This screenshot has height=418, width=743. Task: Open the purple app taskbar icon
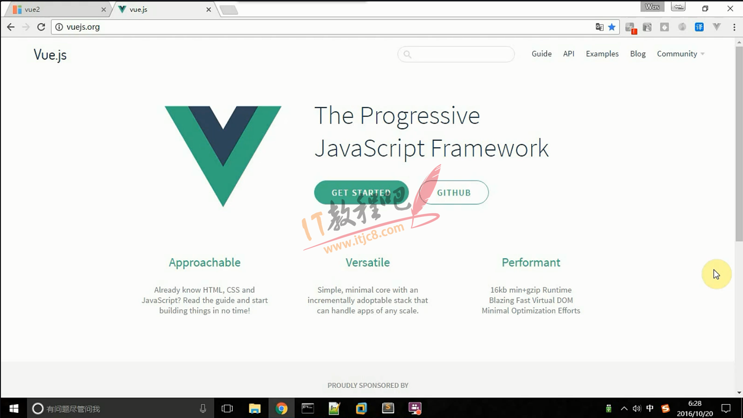[415, 408]
